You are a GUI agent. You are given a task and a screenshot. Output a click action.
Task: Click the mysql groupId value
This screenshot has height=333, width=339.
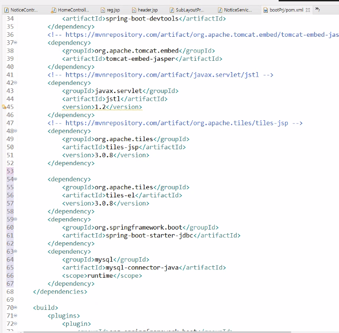104,260
